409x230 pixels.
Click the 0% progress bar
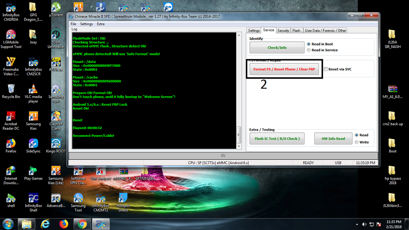point(223,156)
